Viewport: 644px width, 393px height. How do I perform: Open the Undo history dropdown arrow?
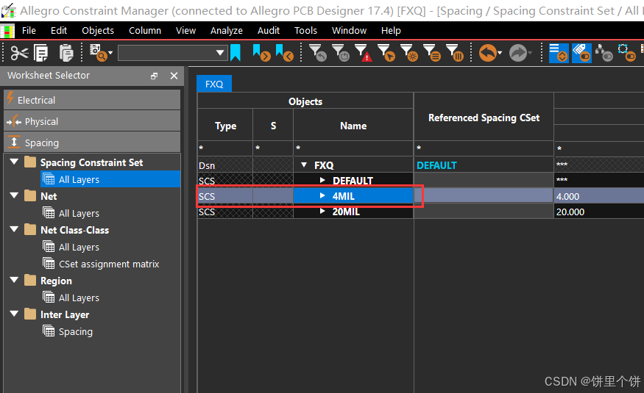click(x=500, y=53)
